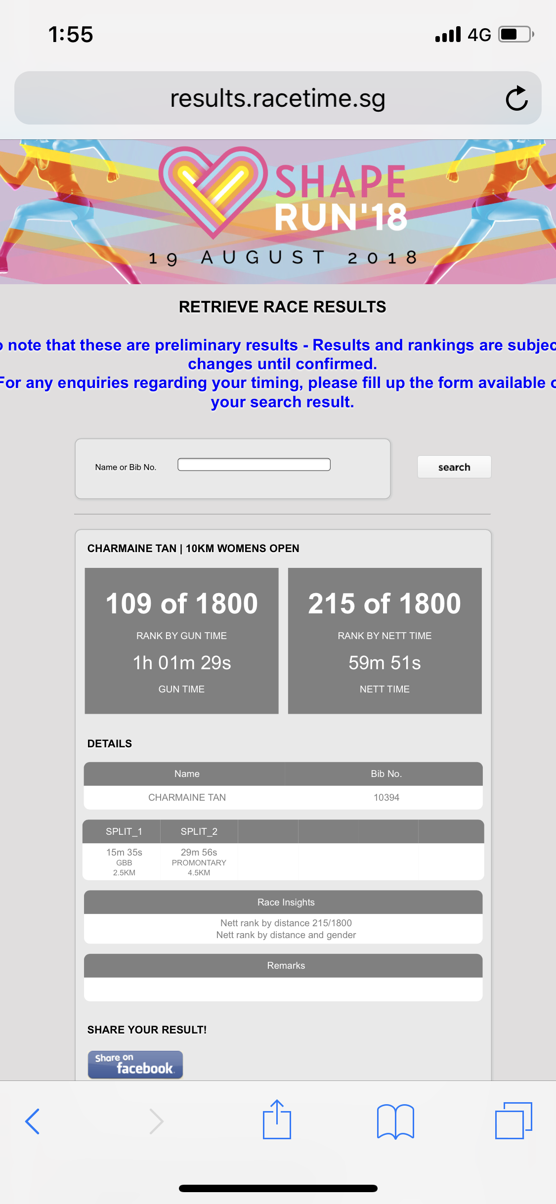Go back with Safari's back arrow
556x1204 pixels.
32,1121
